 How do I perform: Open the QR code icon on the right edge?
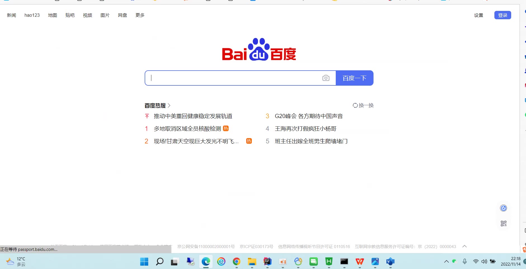click(503, 224)
